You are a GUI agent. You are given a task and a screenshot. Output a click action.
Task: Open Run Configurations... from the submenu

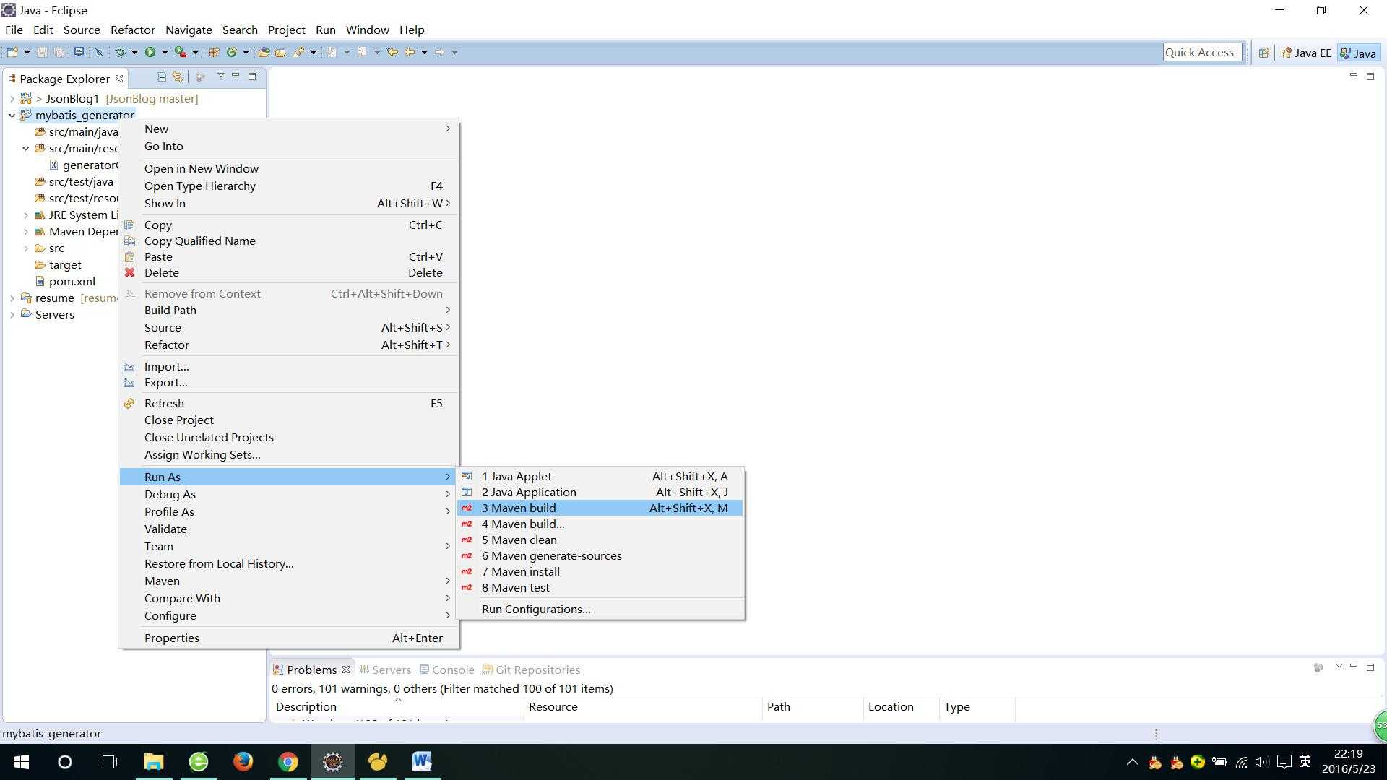point(600,610)
